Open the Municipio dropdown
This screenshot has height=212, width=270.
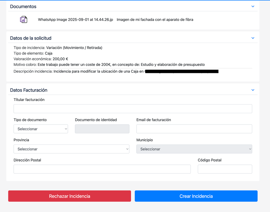click(x=194, y=149)
